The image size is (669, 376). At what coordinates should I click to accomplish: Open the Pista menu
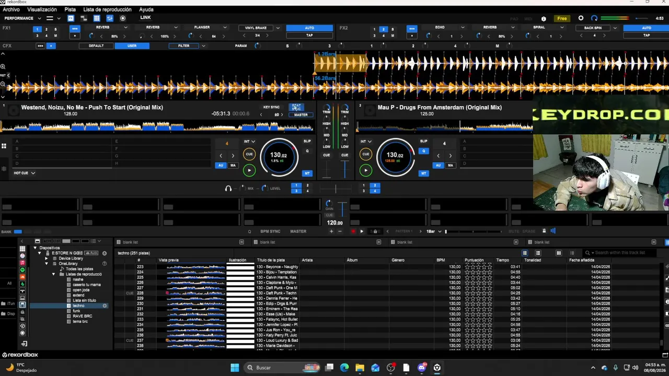pyautogui.click(x=70, y=9)
